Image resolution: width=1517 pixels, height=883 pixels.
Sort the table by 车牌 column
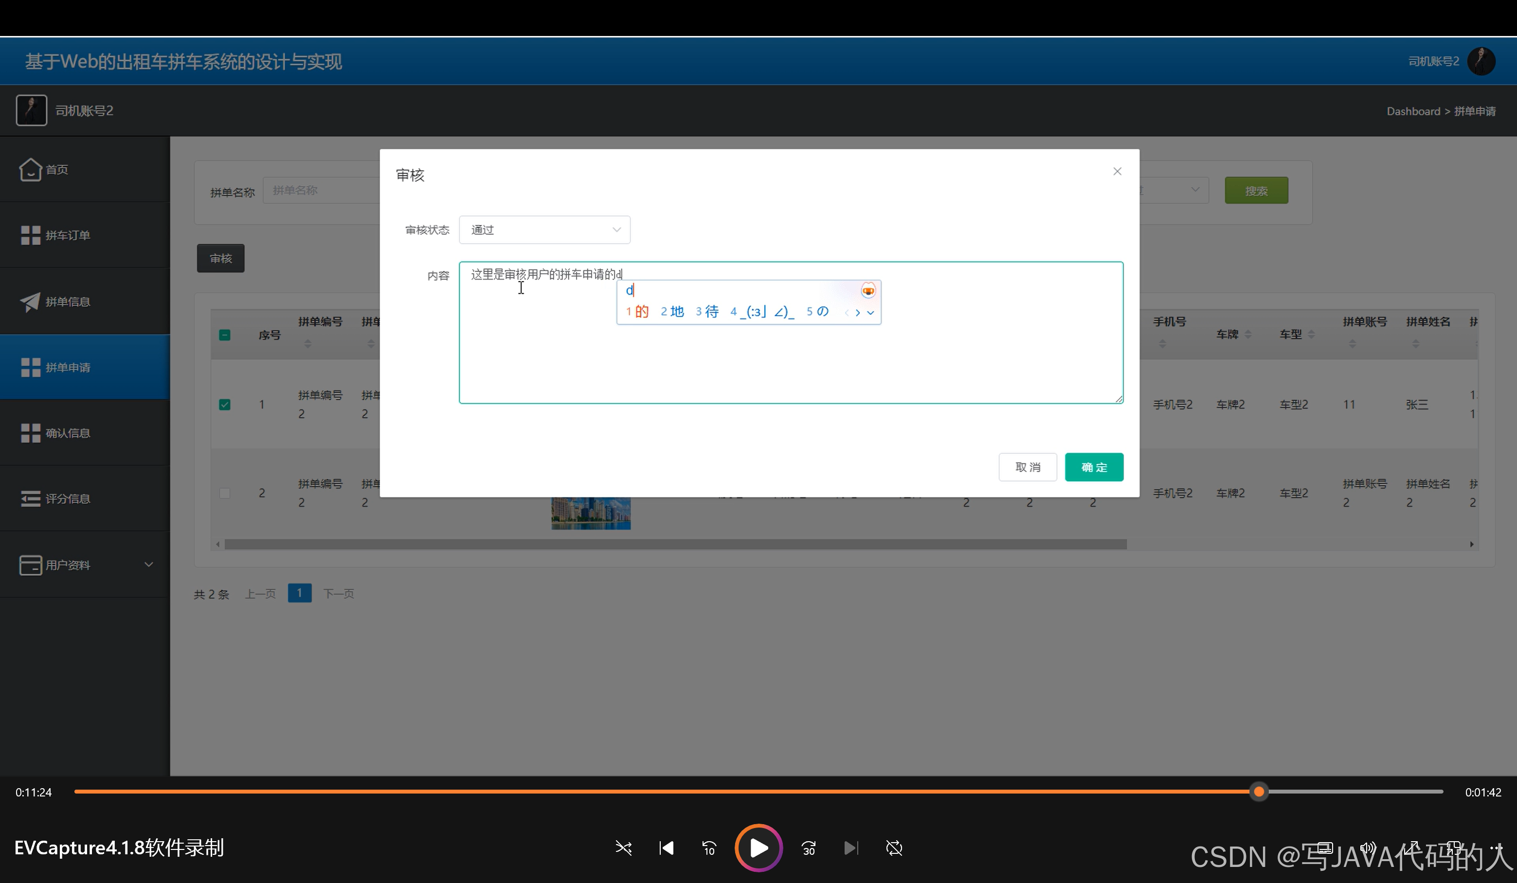click(1248, 335)
